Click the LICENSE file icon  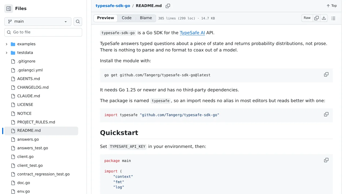(13, 105)
